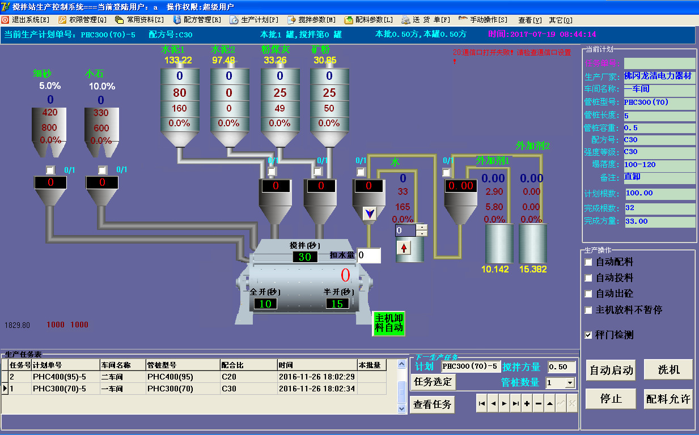Click the 计划 PHC300(70)-5 field
699x435 pixels.
pos(472,366)
